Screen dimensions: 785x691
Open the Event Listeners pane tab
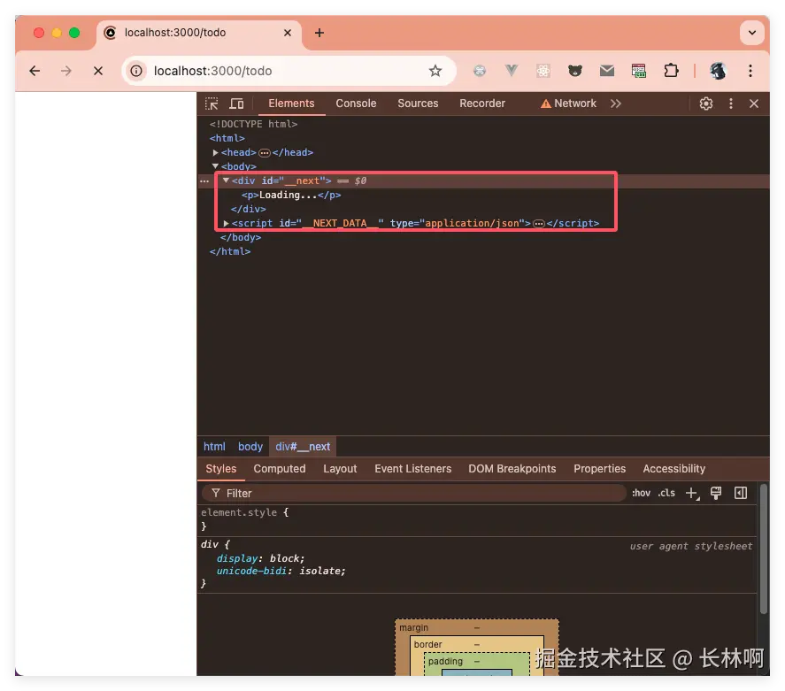pos(413,469)
